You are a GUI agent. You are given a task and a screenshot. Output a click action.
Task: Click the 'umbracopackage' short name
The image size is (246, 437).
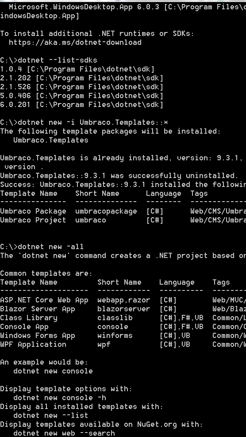coord(106,211)
